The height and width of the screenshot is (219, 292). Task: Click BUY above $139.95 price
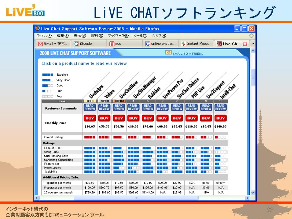click(191, 118)
